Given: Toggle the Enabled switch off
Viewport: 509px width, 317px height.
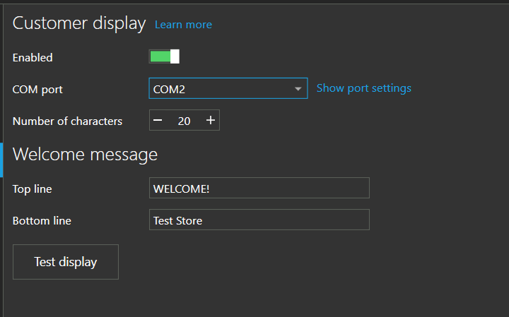Looking at the screenshot, I should 164,56.
